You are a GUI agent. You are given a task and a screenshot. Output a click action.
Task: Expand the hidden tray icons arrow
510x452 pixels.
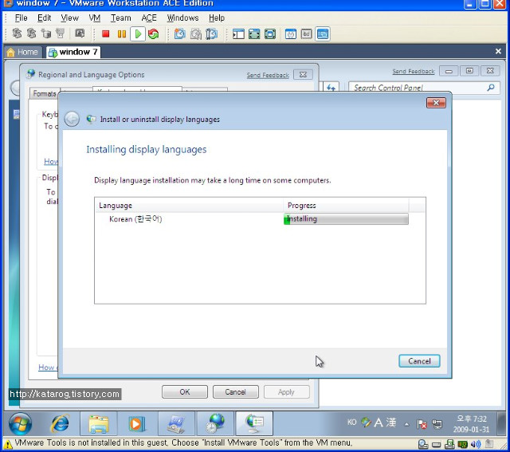coord(406,424)
